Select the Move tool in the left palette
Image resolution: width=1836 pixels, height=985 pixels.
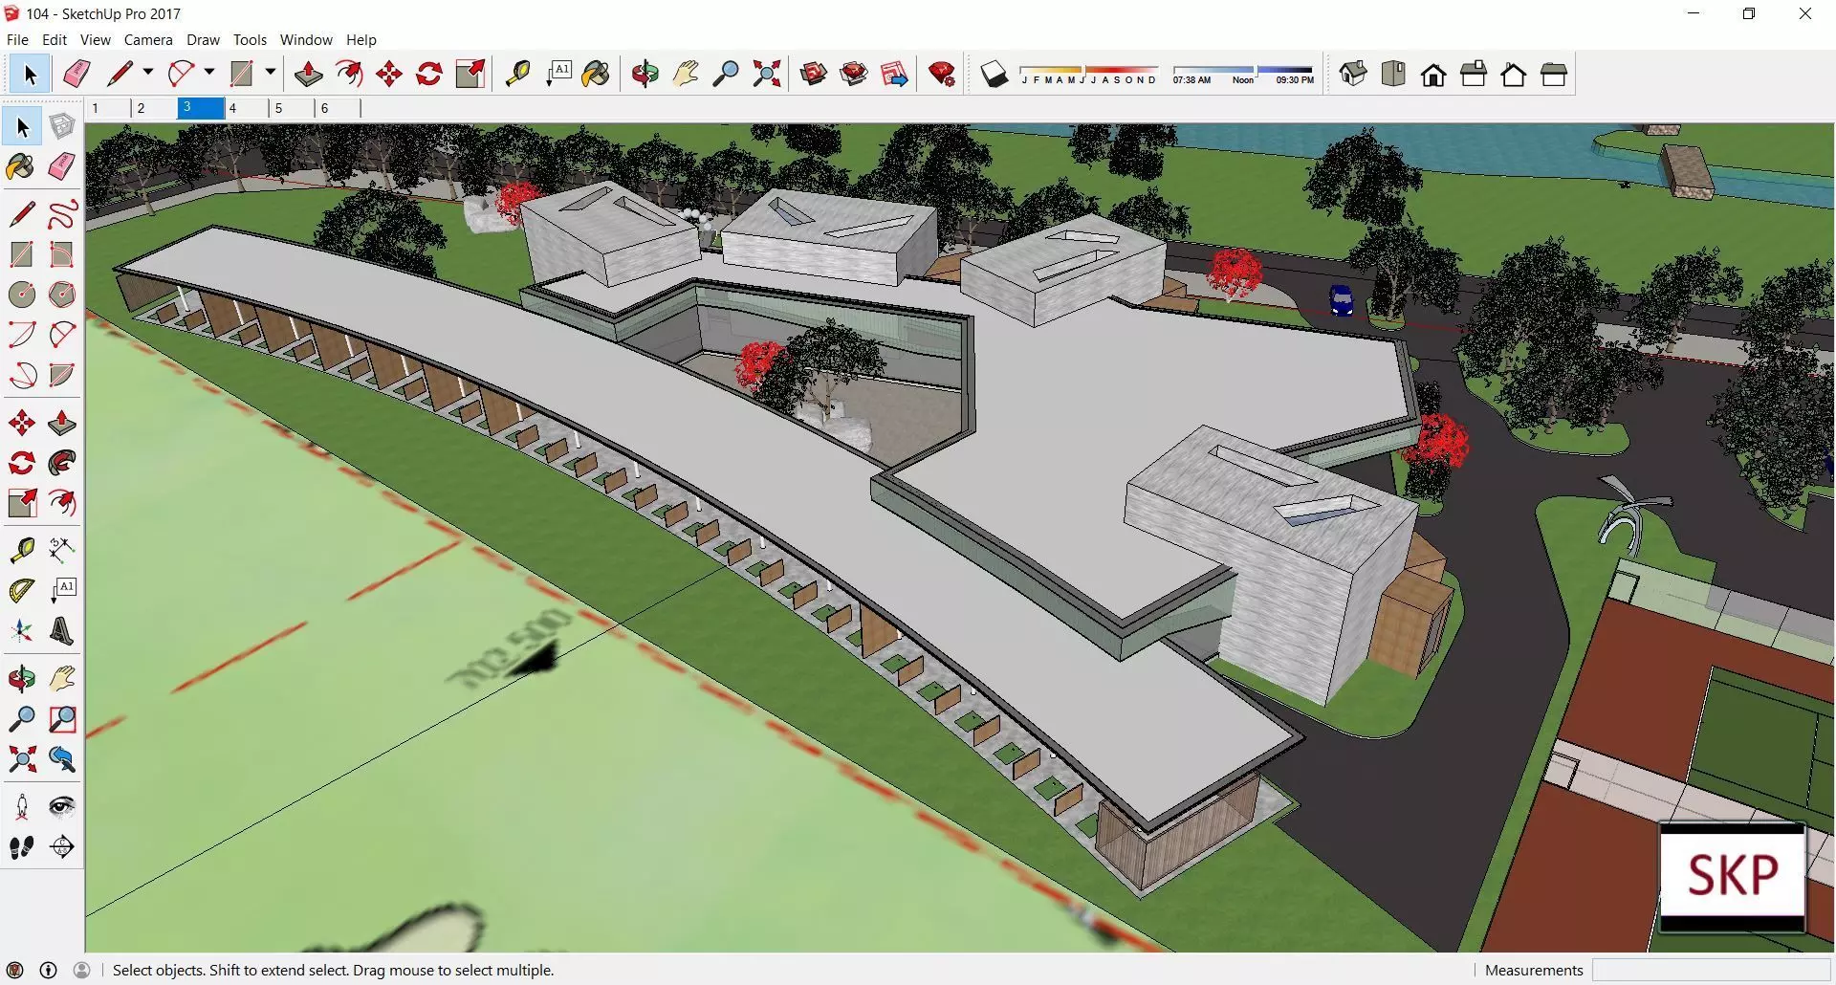(x=22, y=423)
